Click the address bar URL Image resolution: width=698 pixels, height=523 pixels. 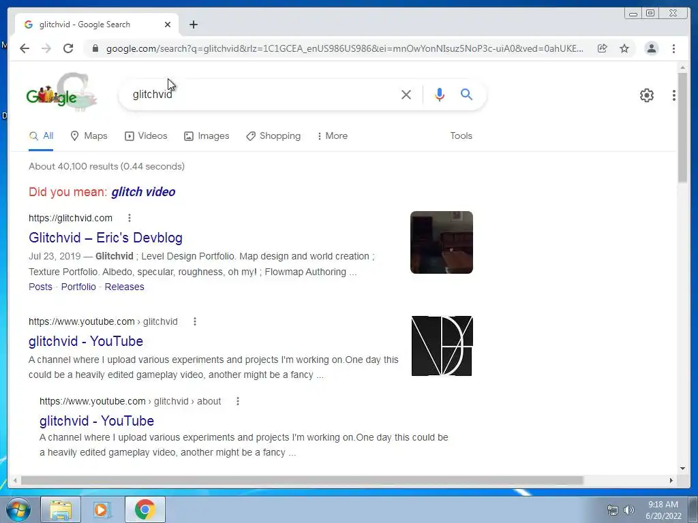pos(344,48)
